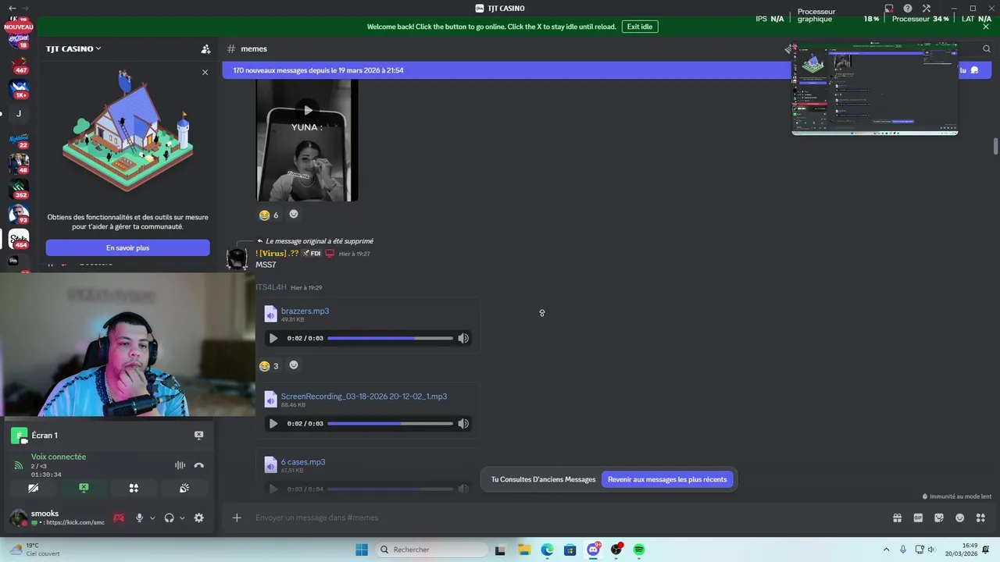
Task: Focus the message input for #memes
Action: (569, 518)
